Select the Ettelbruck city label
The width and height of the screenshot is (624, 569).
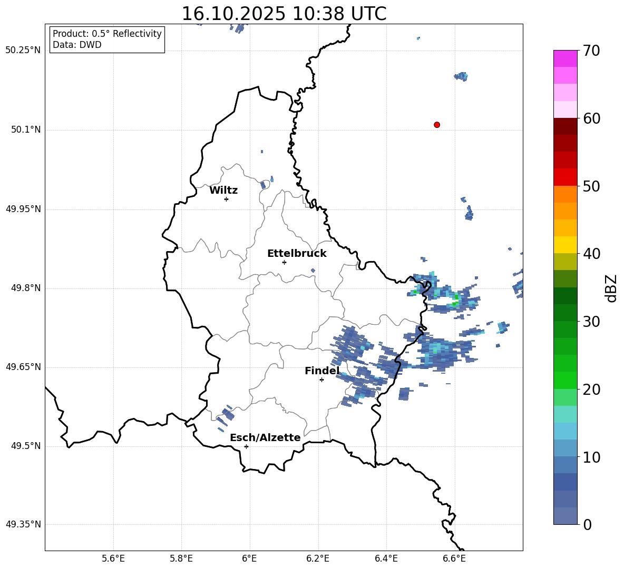click(x=297, y=254)
